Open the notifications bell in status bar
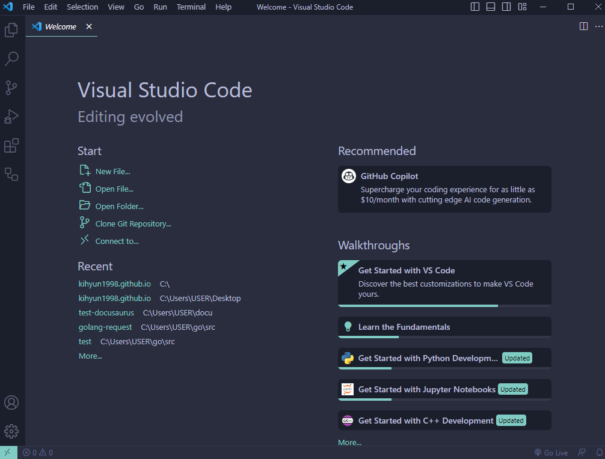 click(x=599, y=452)
